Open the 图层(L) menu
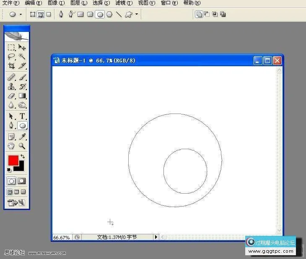Image resolution: width=306 pixels, height=259 pixels. (x=79, y=3)
